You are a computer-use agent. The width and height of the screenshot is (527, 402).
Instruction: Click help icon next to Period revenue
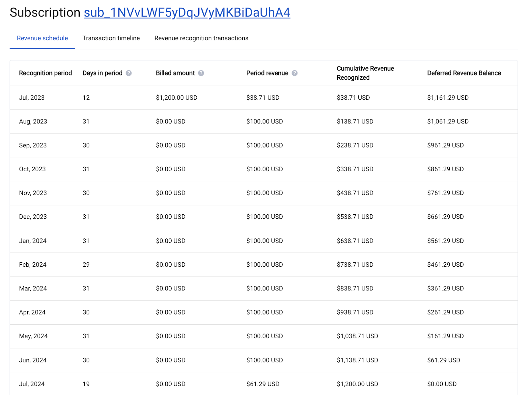point(294,73)
